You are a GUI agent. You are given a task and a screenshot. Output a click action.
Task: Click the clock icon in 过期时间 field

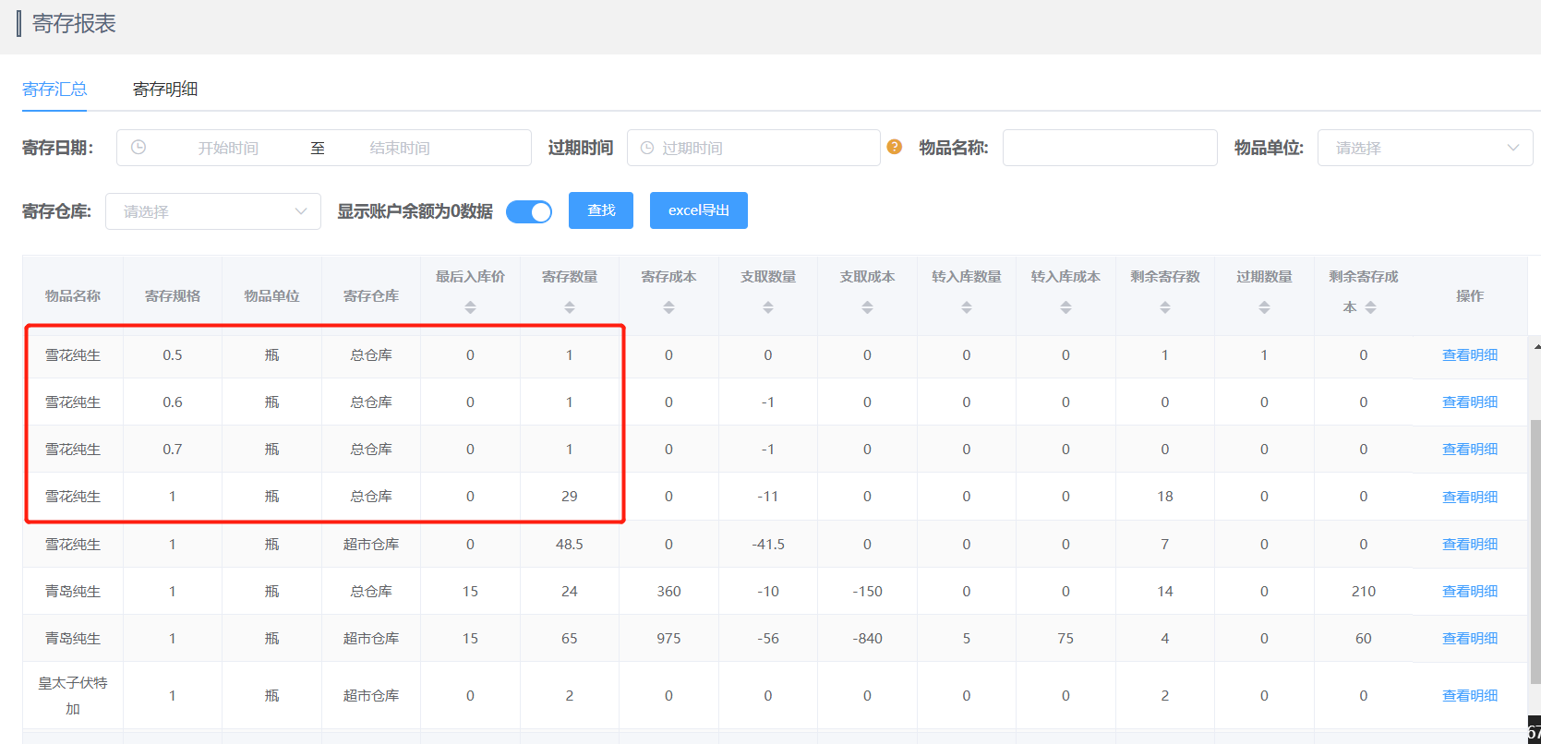click(x=647, y=148)
